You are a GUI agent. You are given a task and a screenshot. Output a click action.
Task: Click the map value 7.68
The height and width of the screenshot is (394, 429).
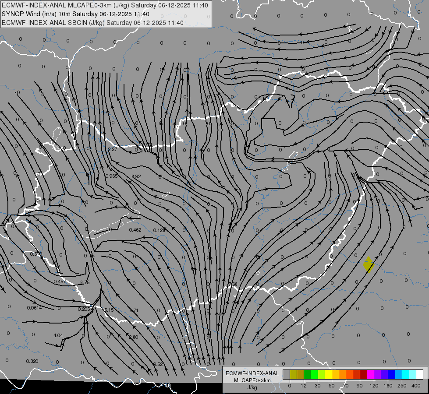[x=233, y=285]
